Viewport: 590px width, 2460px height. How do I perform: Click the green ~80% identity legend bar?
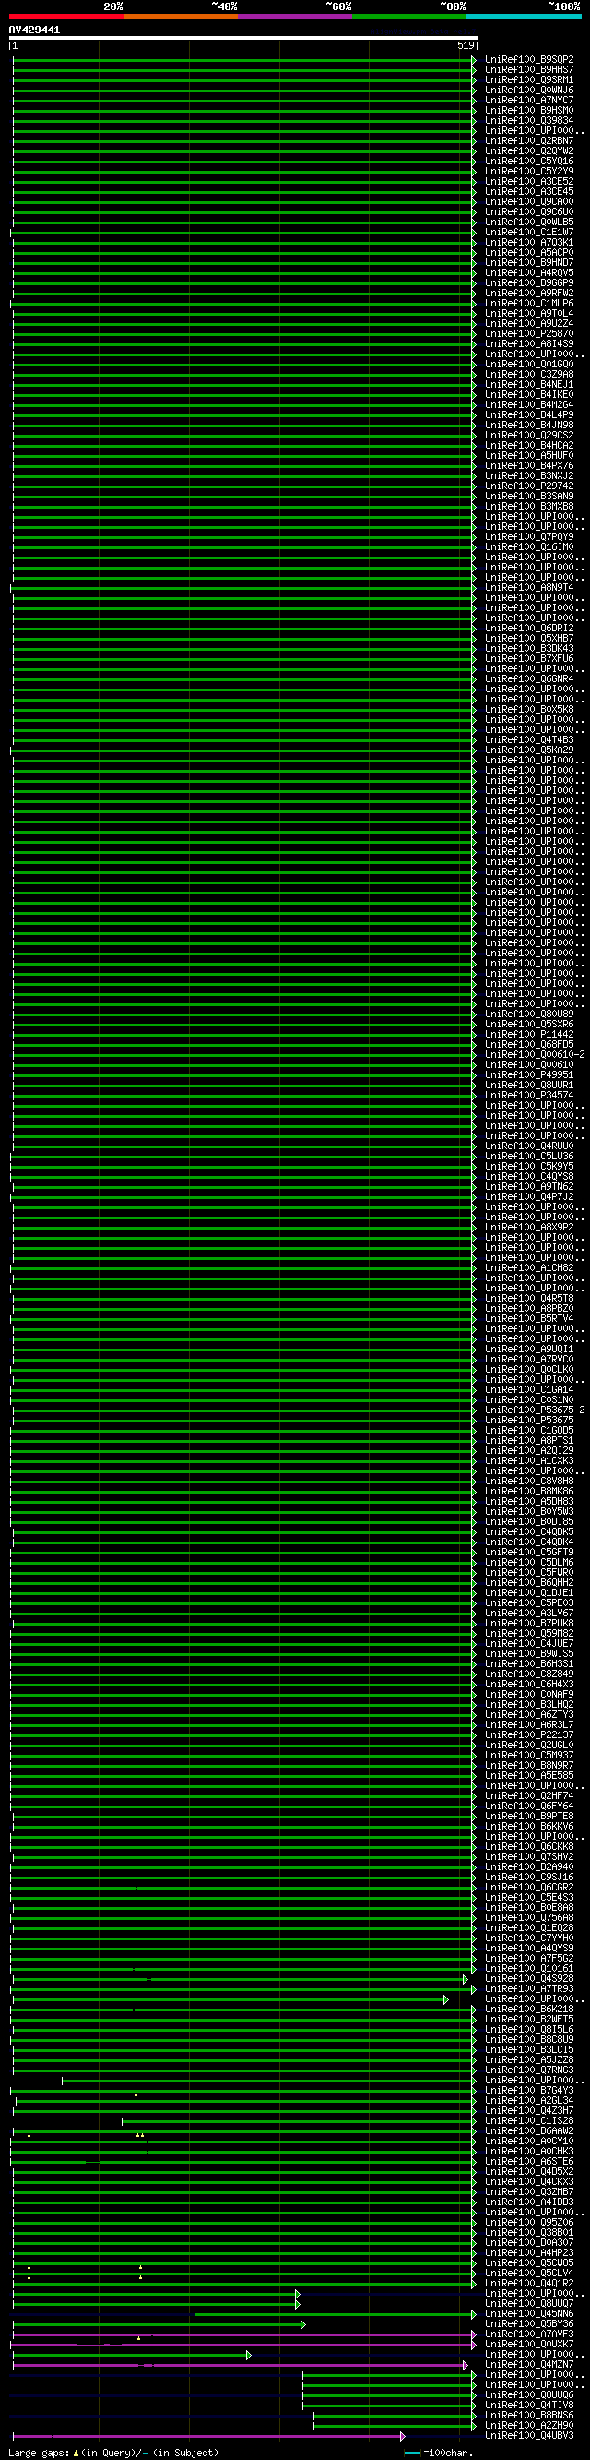(x=410, y=17)
